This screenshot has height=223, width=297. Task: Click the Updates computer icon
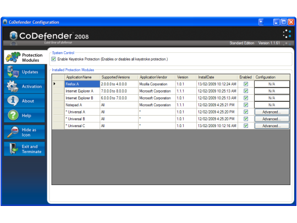[x=13, y=72]
